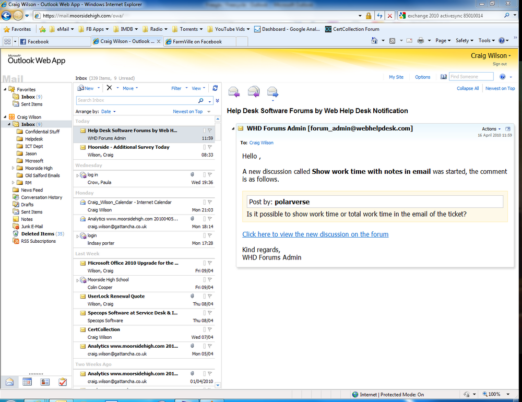Switch to Mail view at bottom
The width and height of the screenshot is (522, 402).
coord(9,382)
